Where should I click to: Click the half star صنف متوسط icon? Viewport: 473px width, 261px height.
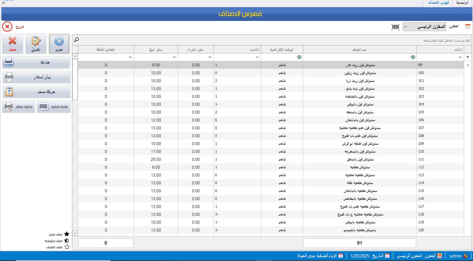(x=67, y=240)
